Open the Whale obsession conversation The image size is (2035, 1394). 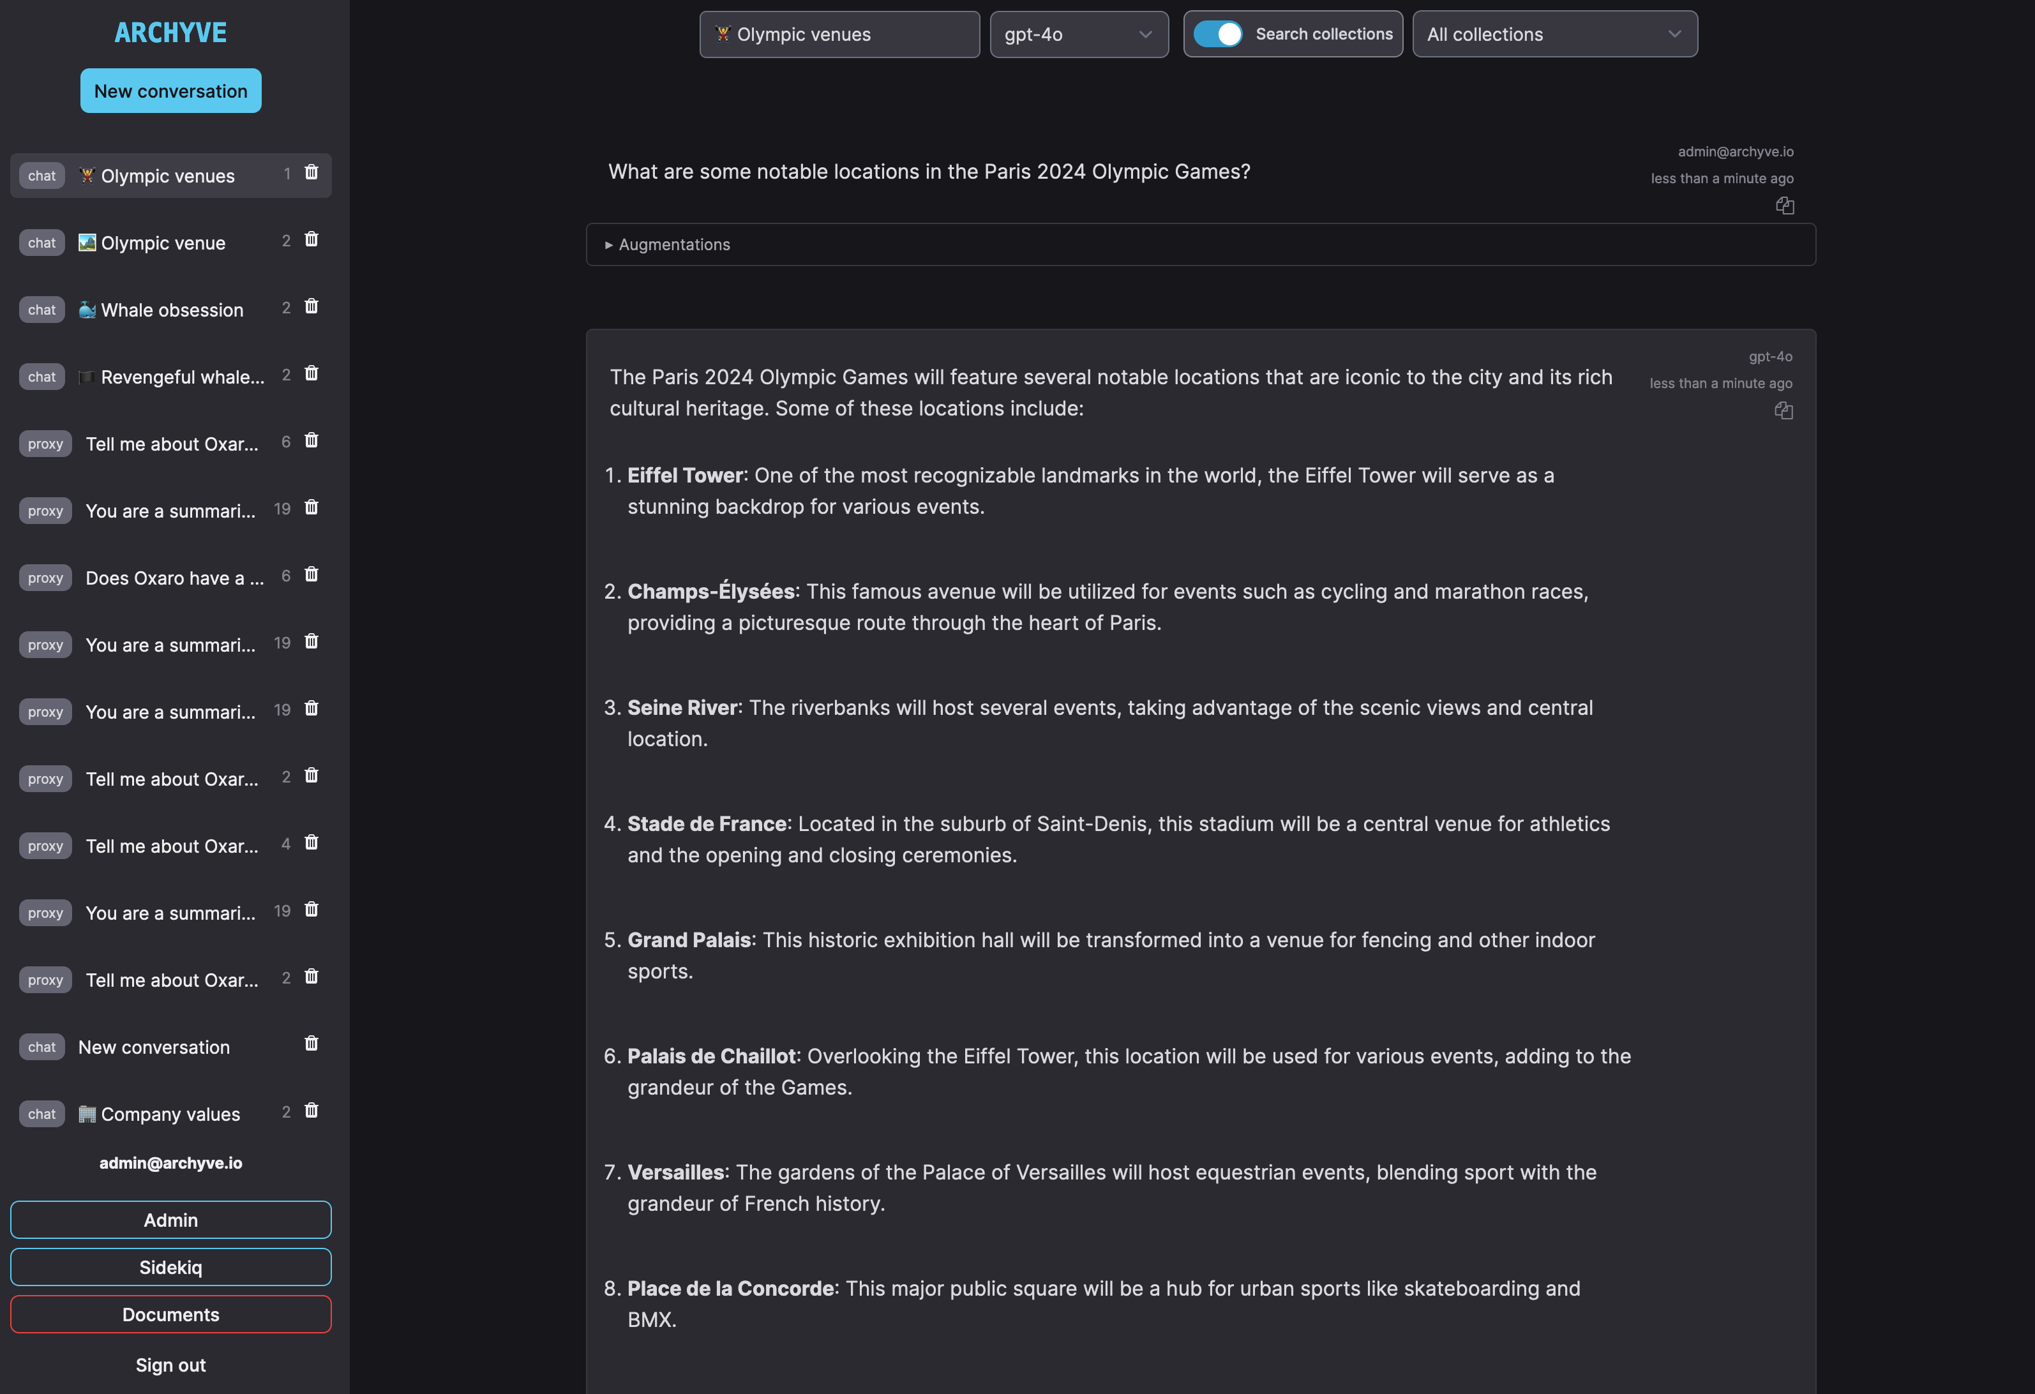[x=172, y=310]
